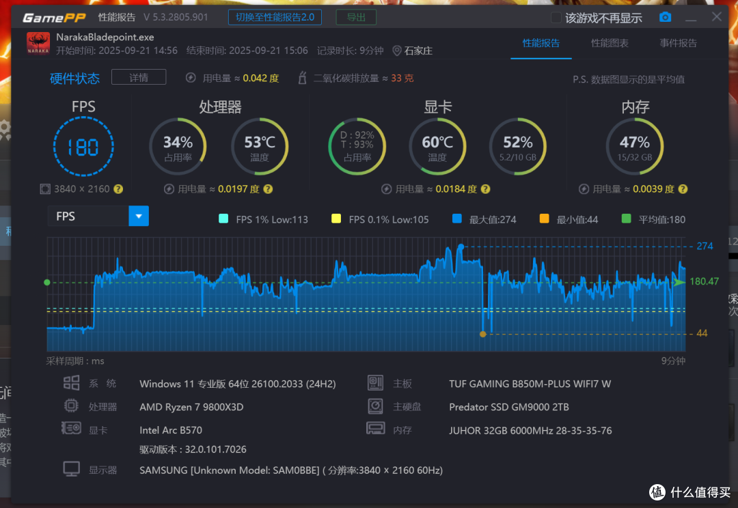
Task: Click the AMD Ryzen 7 9800X3D text
Action: coord(191,408)
